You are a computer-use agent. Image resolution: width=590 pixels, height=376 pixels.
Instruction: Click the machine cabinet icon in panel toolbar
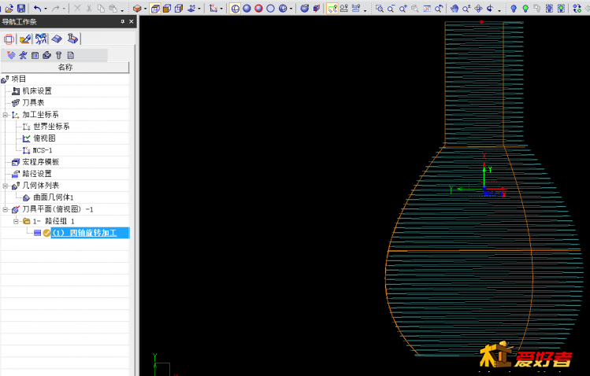pos(35,55)
